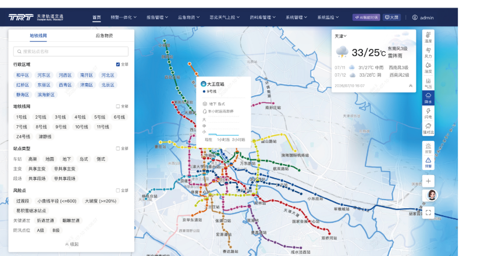
Task: Check the 风险点 全部 checkbox
Action: 118,190
